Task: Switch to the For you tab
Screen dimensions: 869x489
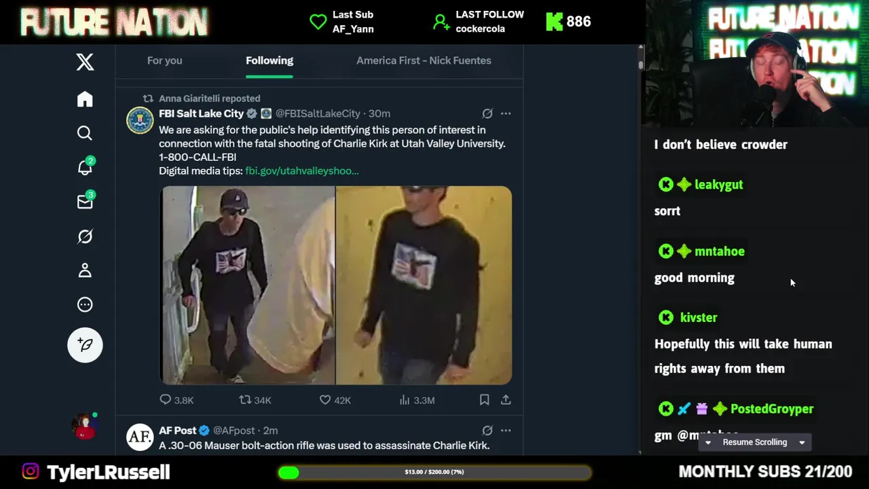Action: (164, 60)
